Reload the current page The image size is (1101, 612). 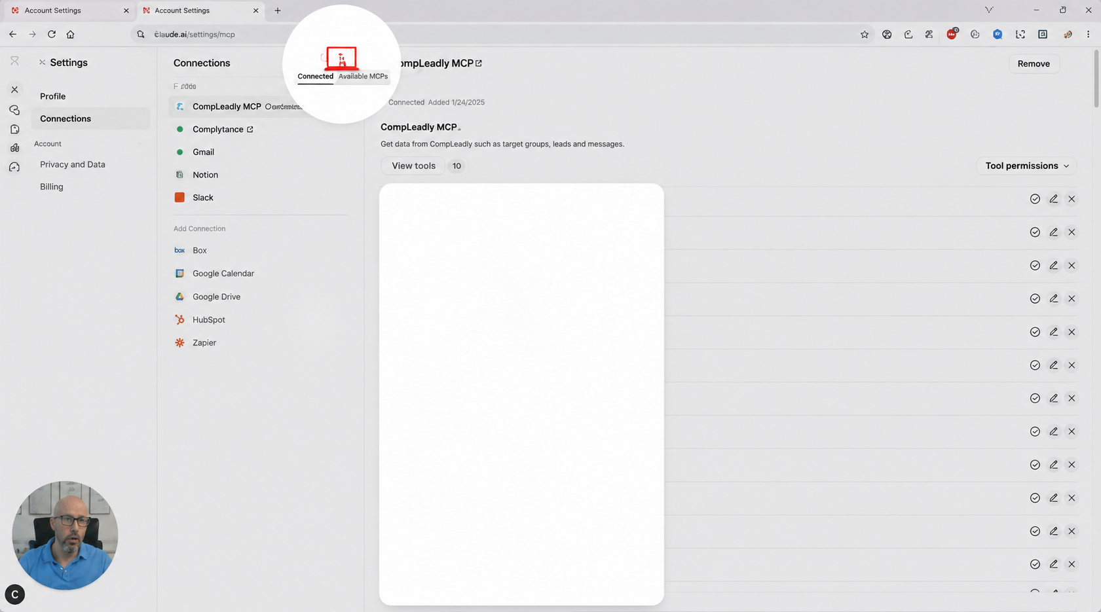point(52,34)
